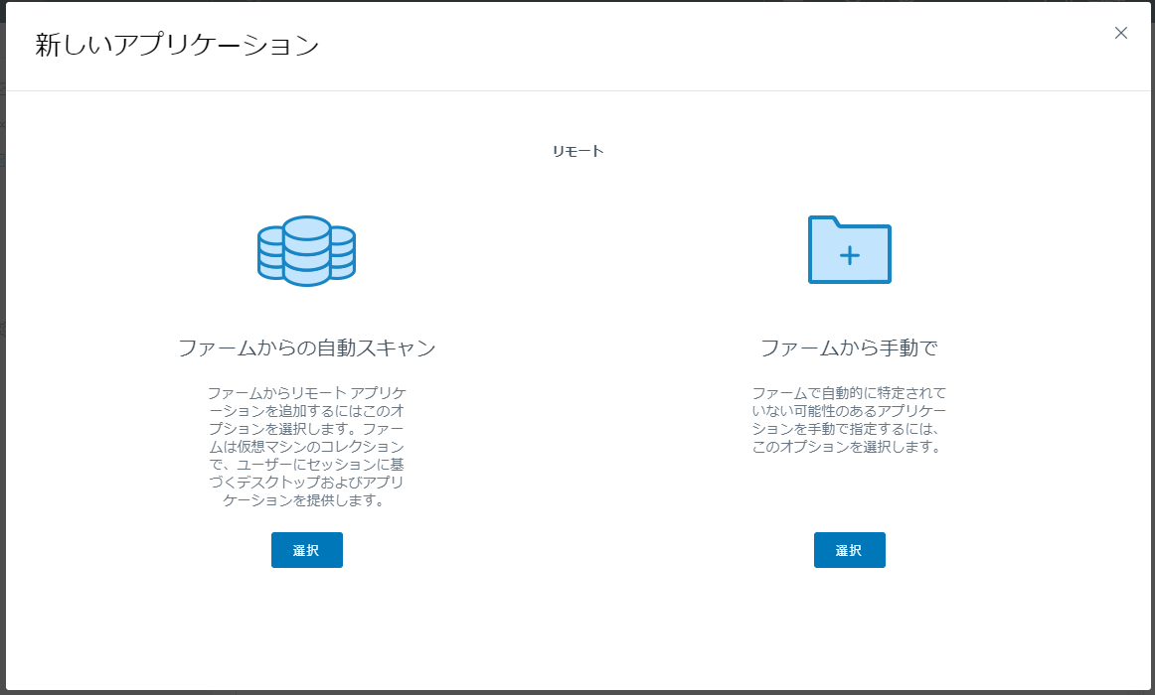The height and width of the screenshot is (695, 1155).
Task: Click the stacked database icon for auto scan
Action: [306, 251]
